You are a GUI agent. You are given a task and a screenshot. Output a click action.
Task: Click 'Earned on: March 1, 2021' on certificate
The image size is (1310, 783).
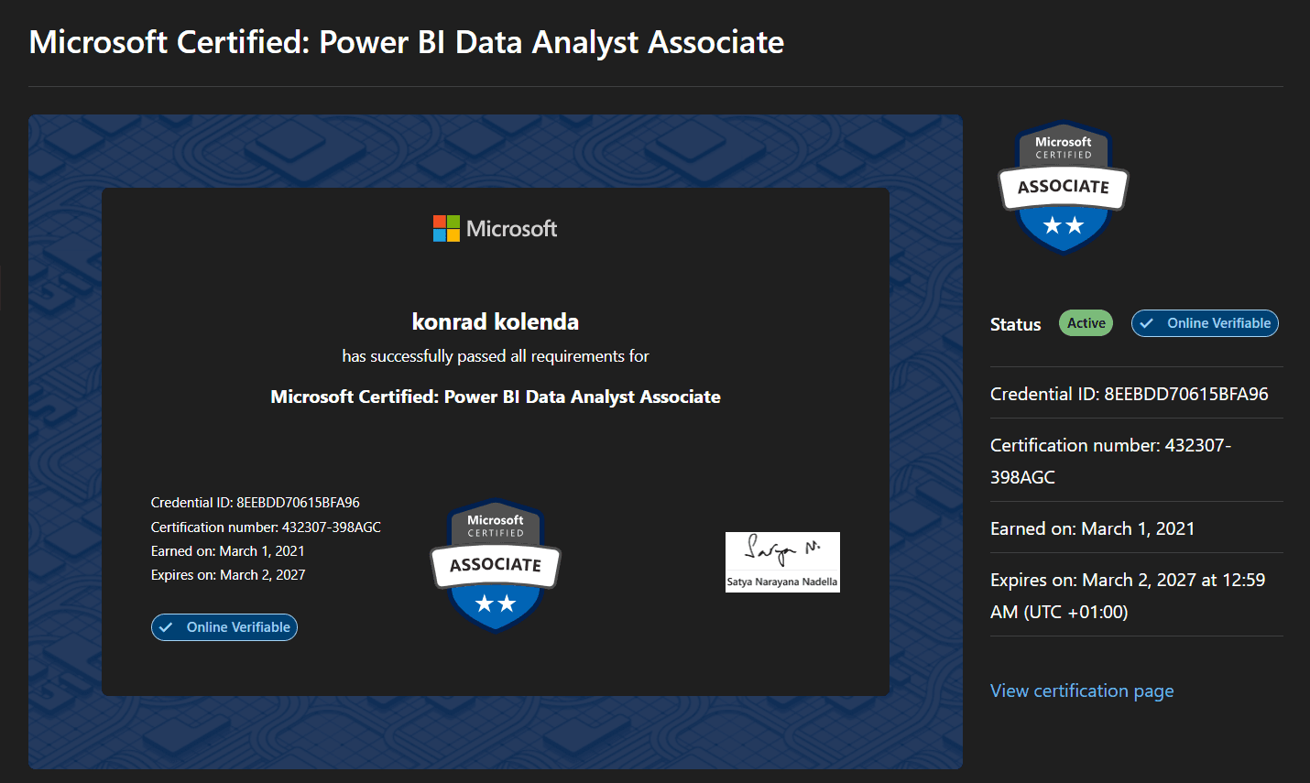click(228, 551)
